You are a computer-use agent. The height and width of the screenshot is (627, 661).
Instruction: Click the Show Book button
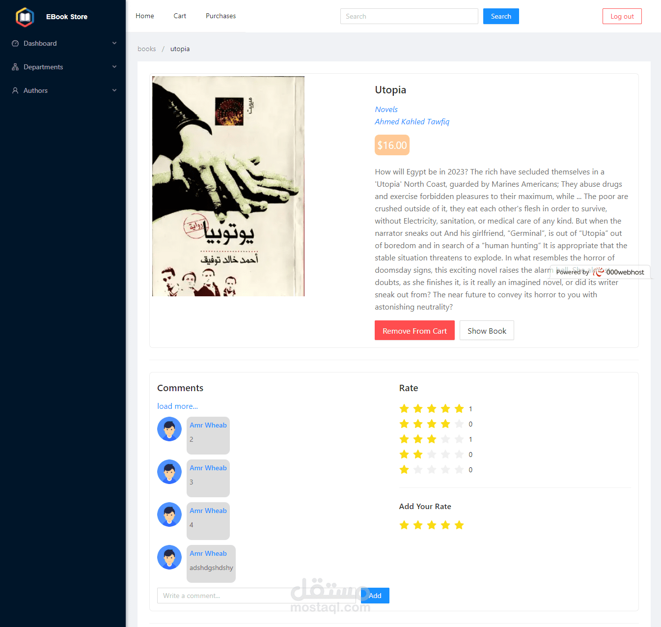(x=487, y=331)
